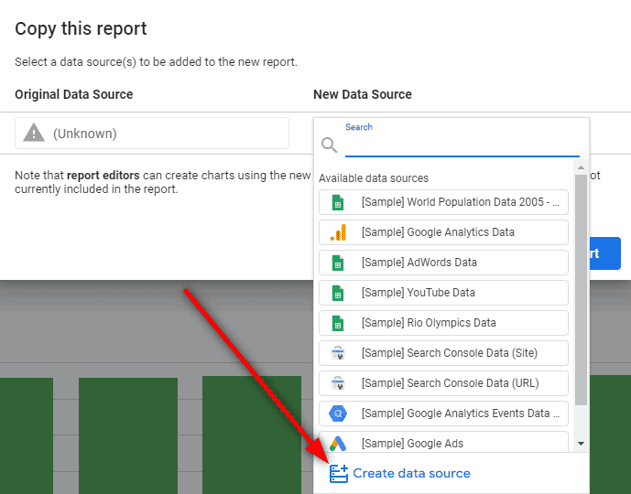The height and width of the screenshot is (494, 631).
Task: Select [Sample] World Population Data source
Action: (443, 202)
